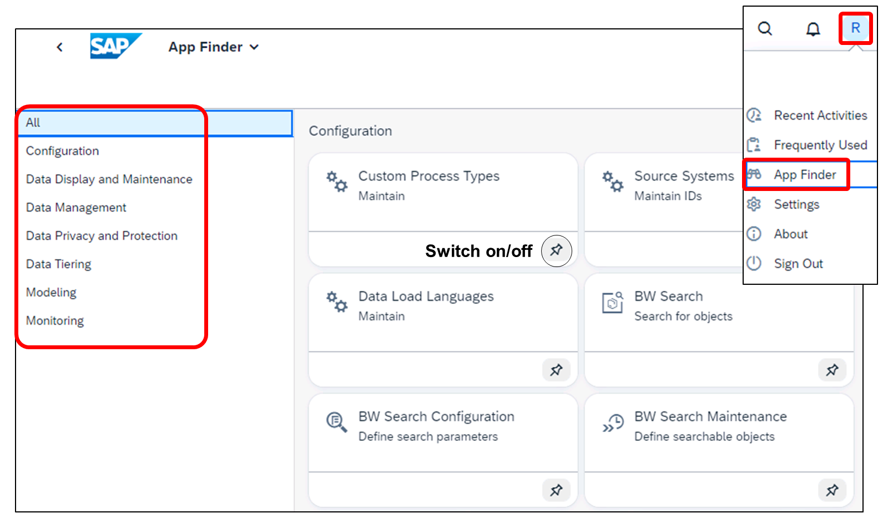Toggle pin on BW Search tile
Image resolution: width=888 pixels, height=518 pixels.
tap(832, 370)
